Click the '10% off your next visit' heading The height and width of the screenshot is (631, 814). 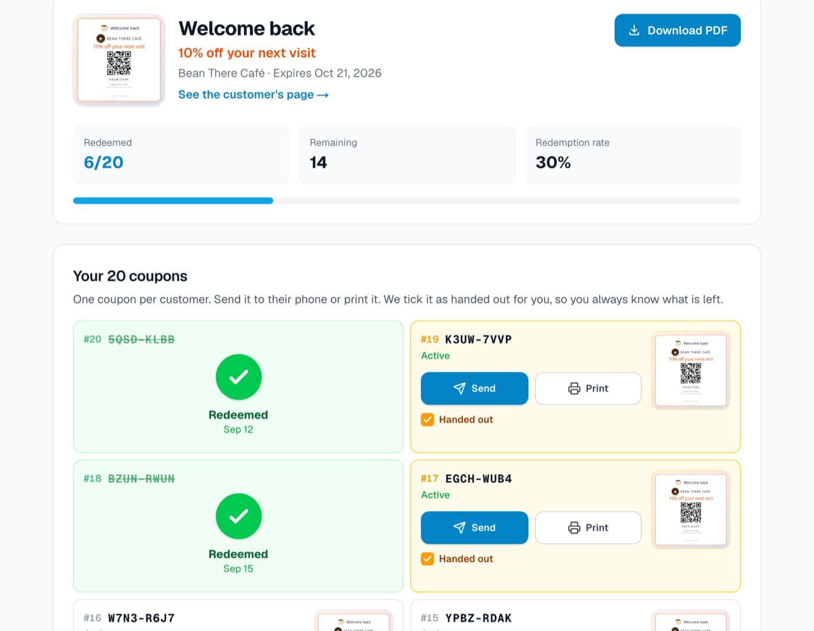point(247,53)
